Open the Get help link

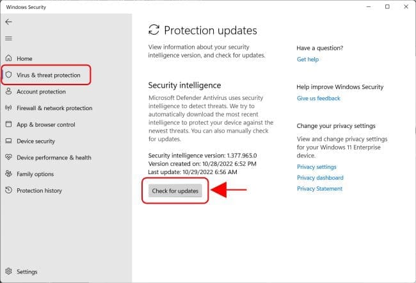(308, 60)
